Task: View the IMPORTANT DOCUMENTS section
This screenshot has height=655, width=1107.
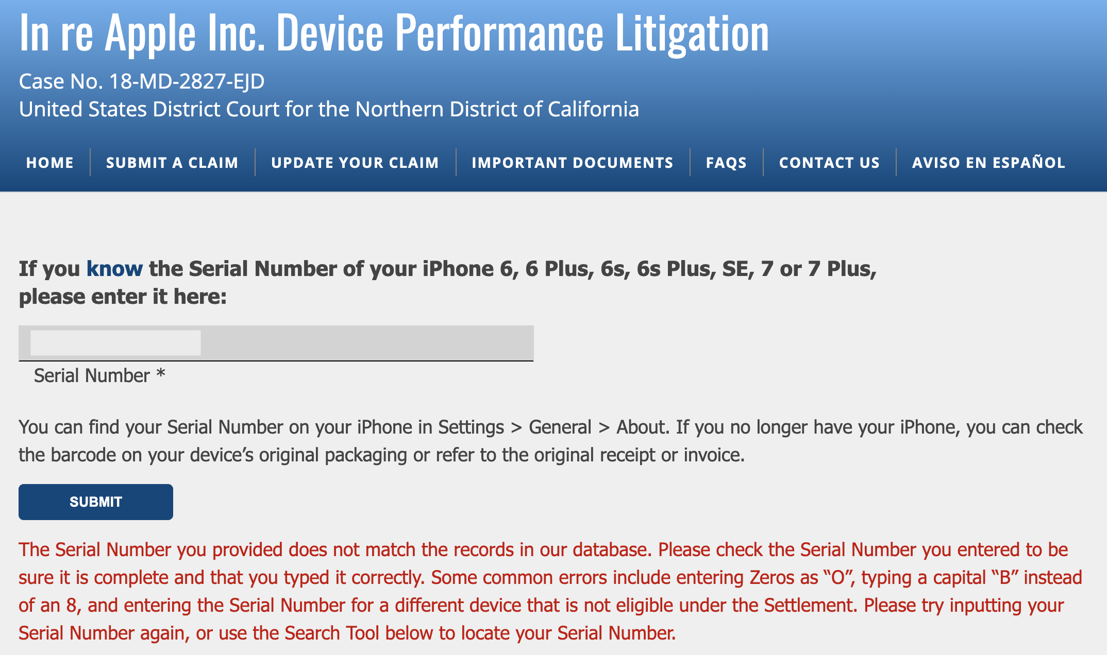Action: click(x=573, y=163)
